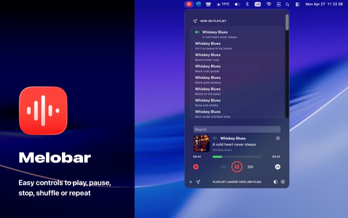
Task: Click the playlist scrollbar thumb
Action: (x=287, y=22)
